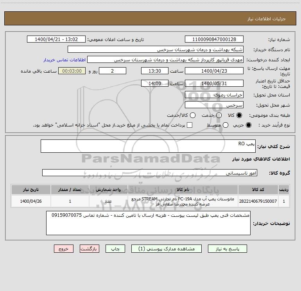The image size is (301, 291).
Task: Click the شماره نیاز label
Action: 279,40
